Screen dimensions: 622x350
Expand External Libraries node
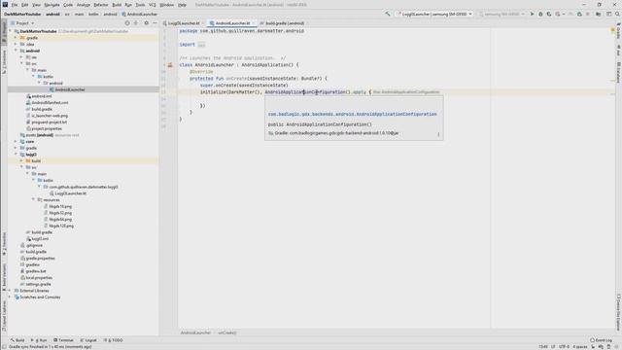11,291
